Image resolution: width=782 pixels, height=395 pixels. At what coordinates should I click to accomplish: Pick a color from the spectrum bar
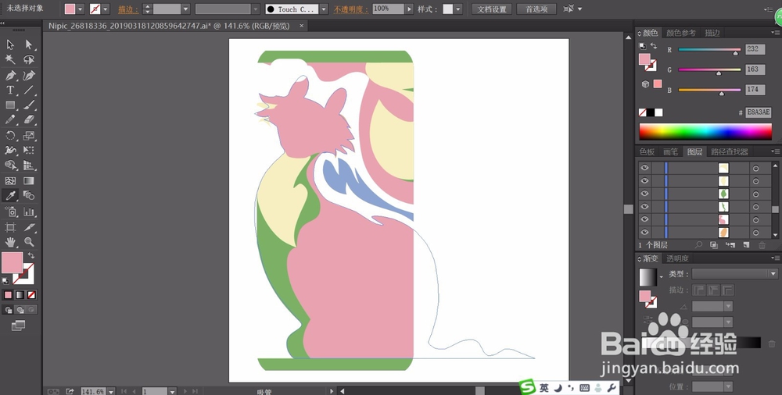coord(705,131)
